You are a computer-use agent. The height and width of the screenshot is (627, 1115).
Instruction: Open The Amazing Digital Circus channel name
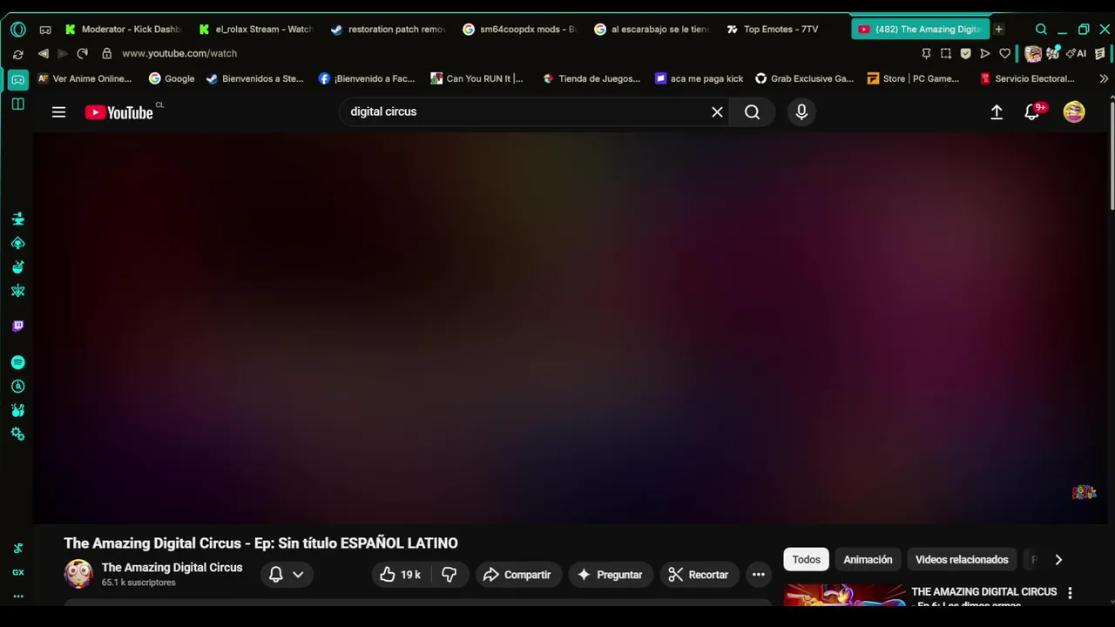pos(172,568)
